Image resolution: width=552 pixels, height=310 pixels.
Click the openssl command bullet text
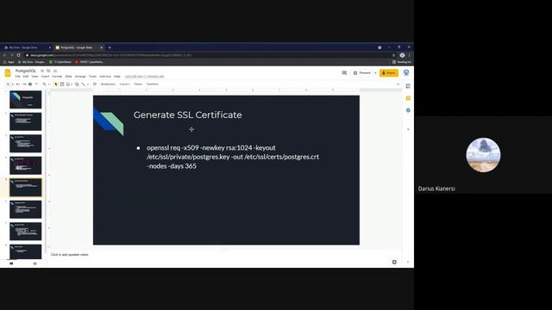tap(233, 157)
